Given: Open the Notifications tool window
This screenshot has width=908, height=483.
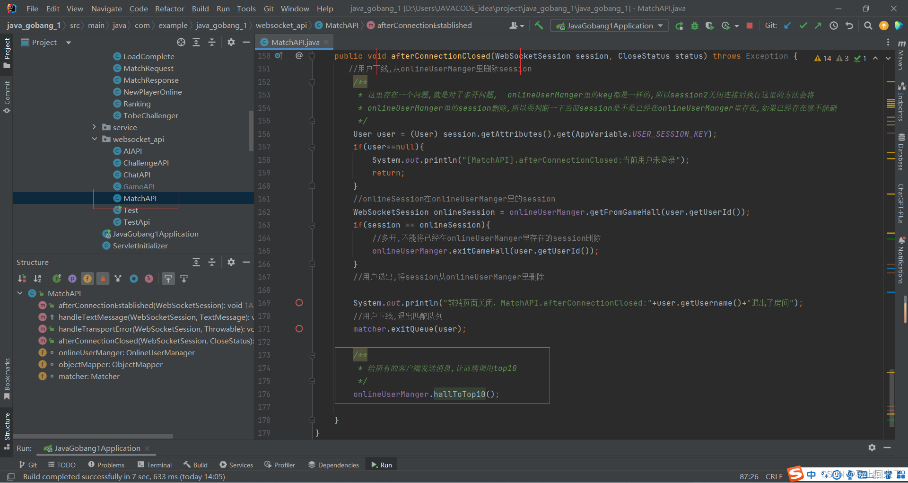Looking at the screenshot, I should (x=901, y=260).
